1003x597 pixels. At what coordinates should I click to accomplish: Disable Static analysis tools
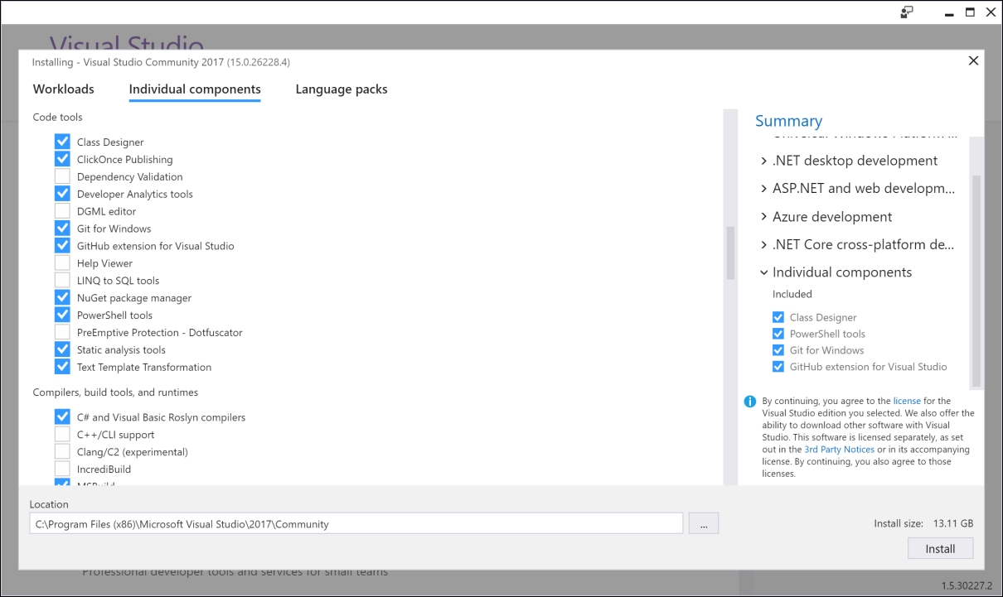(62, 350)
